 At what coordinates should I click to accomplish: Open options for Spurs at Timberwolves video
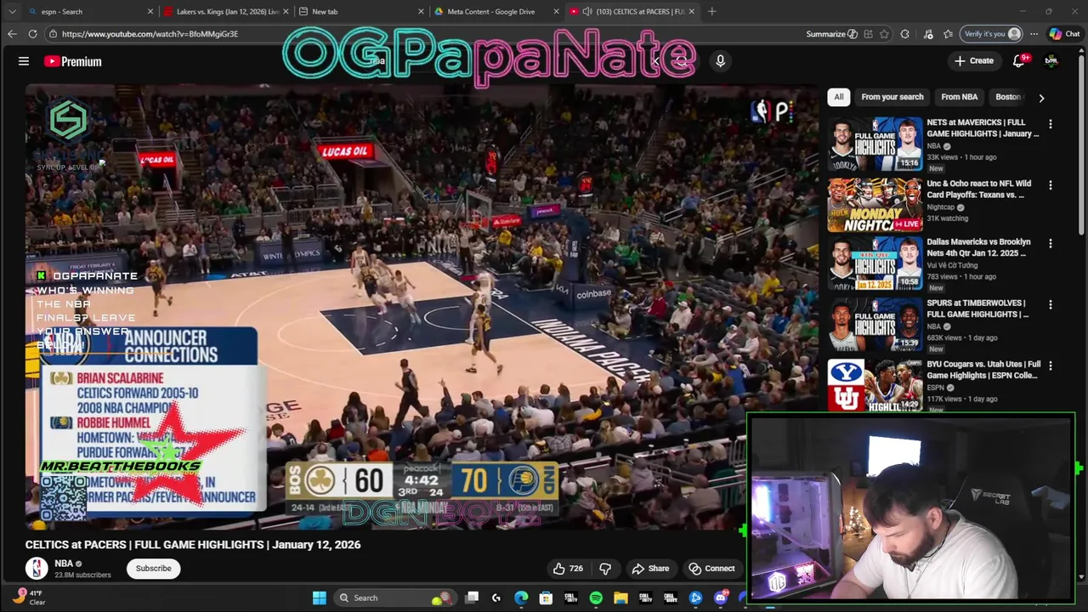click(1051, 305)
